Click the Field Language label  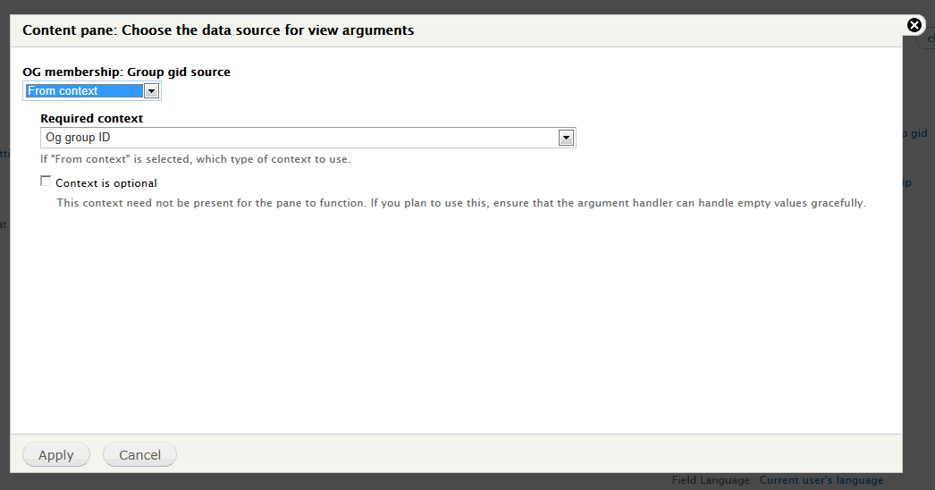712,480
